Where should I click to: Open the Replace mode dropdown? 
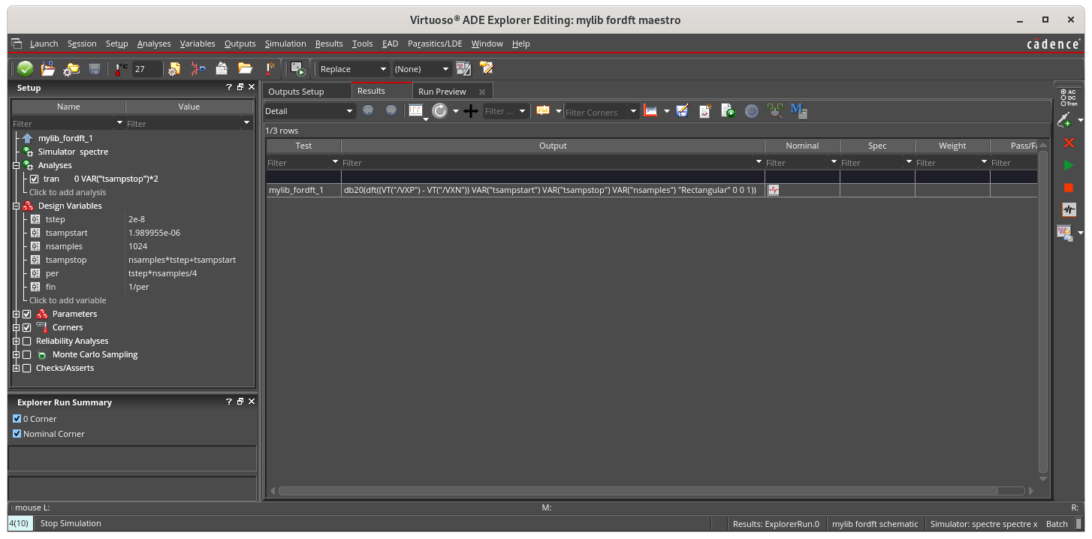click(x=352, y=69)
